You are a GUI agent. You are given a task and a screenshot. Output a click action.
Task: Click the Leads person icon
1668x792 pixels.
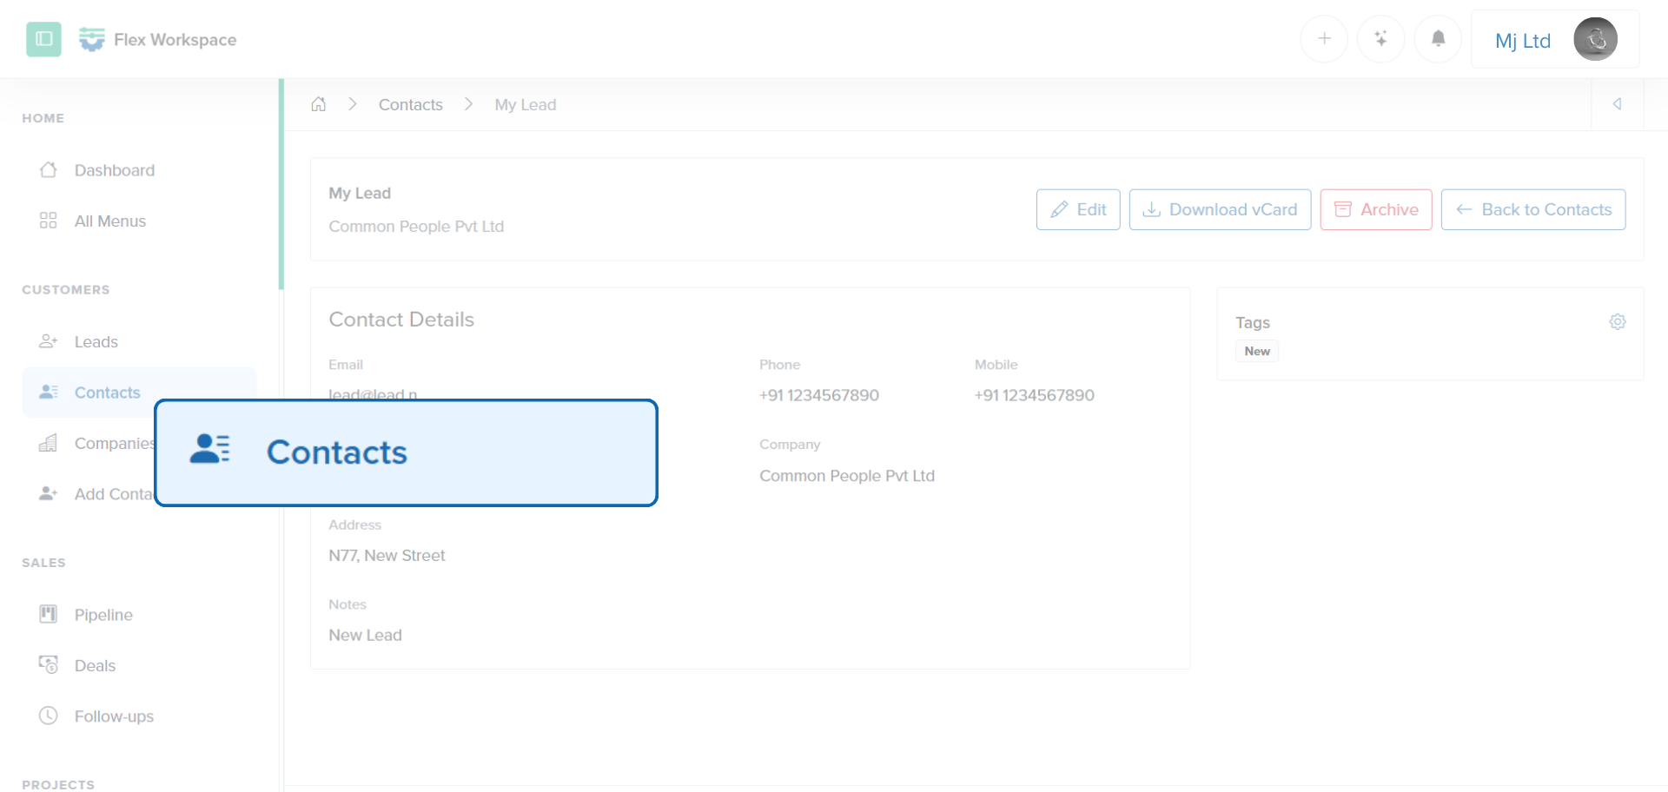pyautogui.click(x=49, y=341)
